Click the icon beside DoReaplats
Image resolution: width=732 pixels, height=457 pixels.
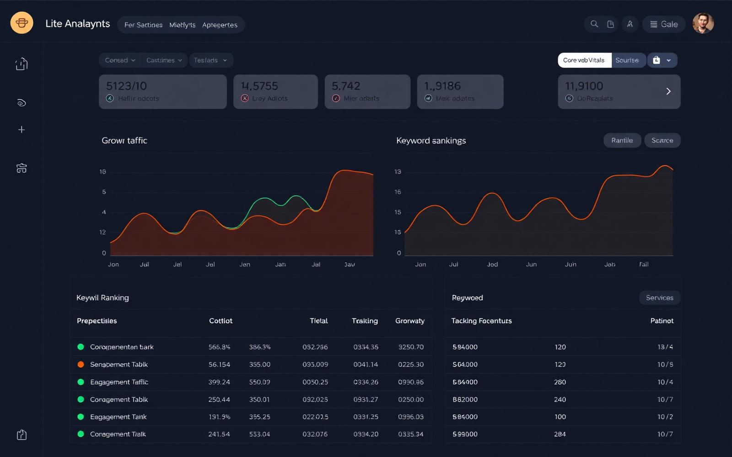569,98
